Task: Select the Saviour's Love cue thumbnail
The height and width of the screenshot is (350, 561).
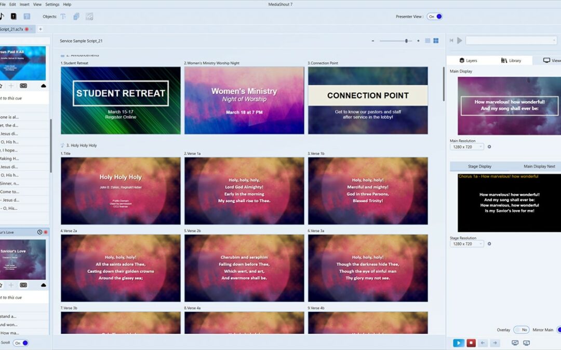Action: (23, 259)
